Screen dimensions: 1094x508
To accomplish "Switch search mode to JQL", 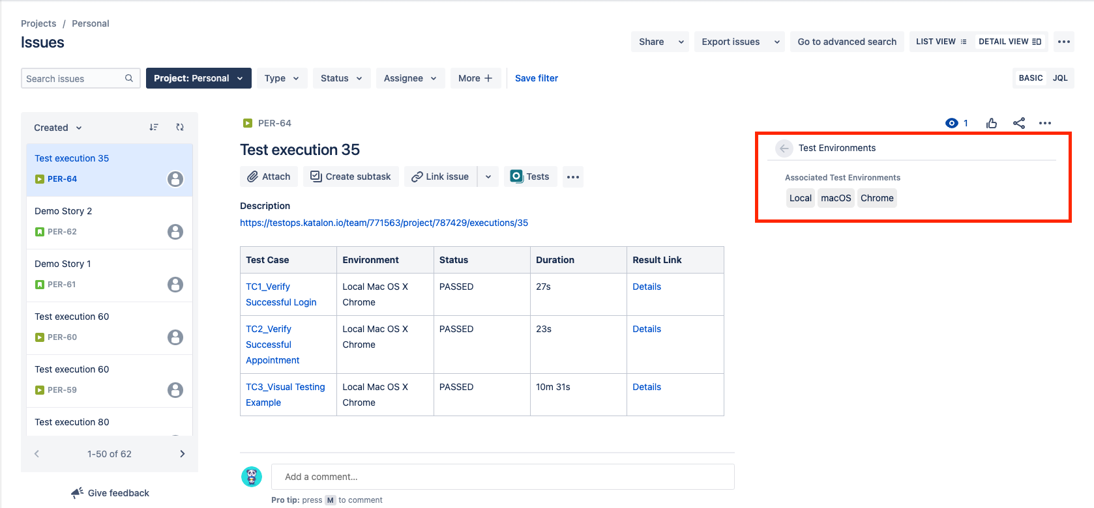I will point(1060,78).
